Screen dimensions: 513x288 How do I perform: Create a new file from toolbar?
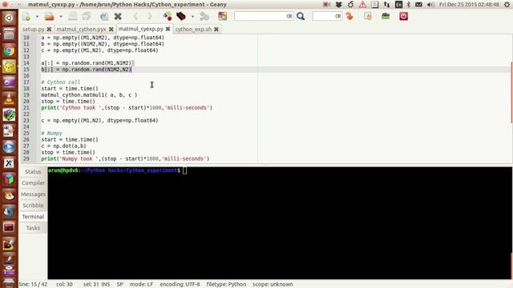coord(26,16)
